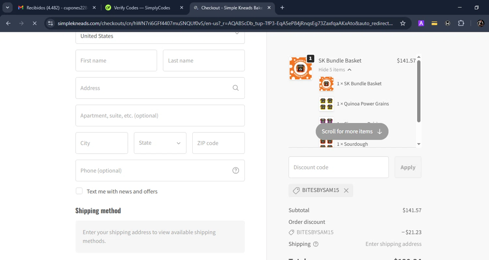Screen dimensions: 489x260
Task: Open a new browser tab
Action: pos(282,7)
